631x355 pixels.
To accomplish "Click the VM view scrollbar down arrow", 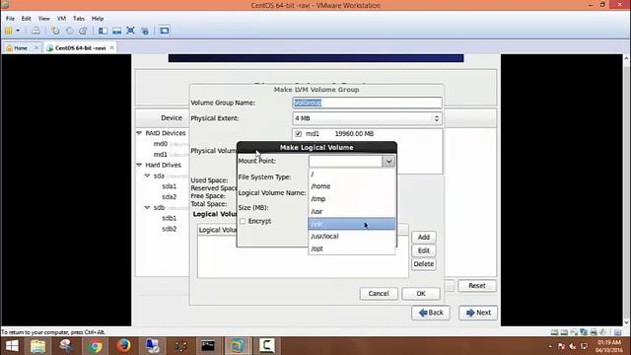I will pos(627,322).
